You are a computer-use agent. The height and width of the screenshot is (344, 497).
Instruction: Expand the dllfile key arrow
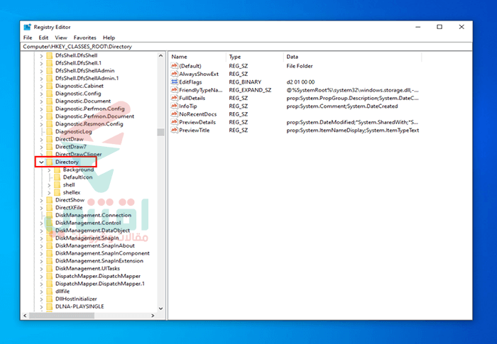[41, 292]
